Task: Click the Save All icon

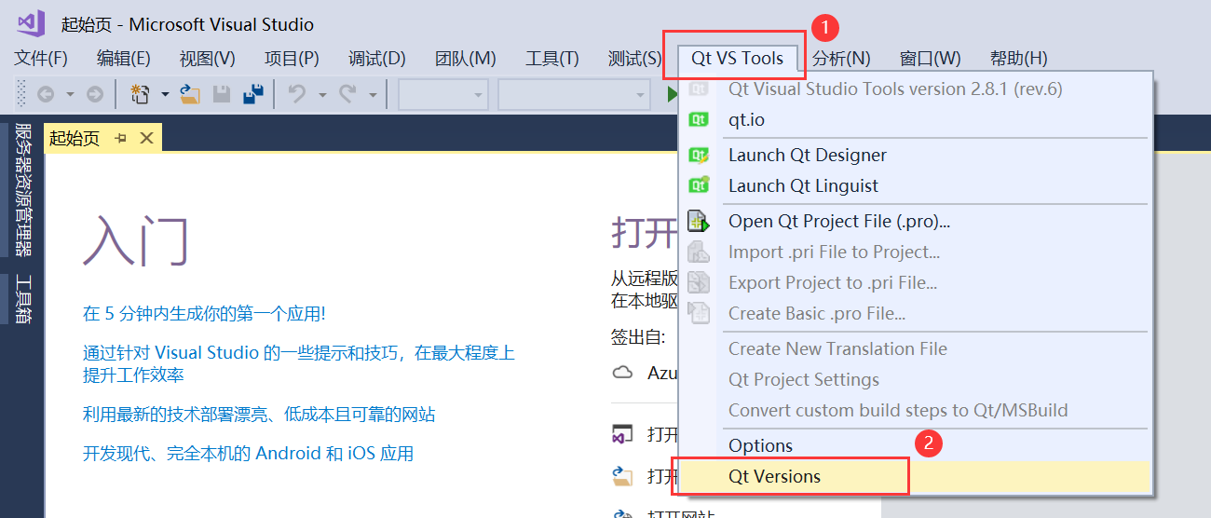Action: pos(252,94)
